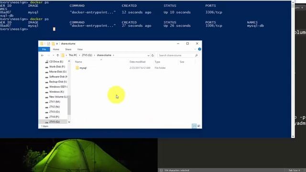Click Tab Size 4 in editor status bar

[294, 171]
